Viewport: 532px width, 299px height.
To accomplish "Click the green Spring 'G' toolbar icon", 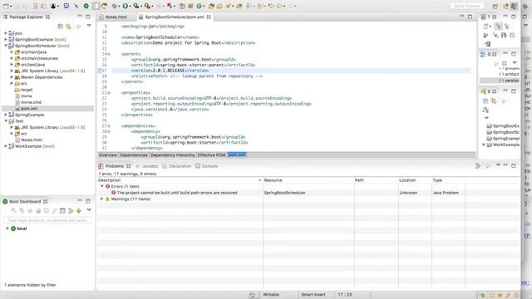I will 199,6.
